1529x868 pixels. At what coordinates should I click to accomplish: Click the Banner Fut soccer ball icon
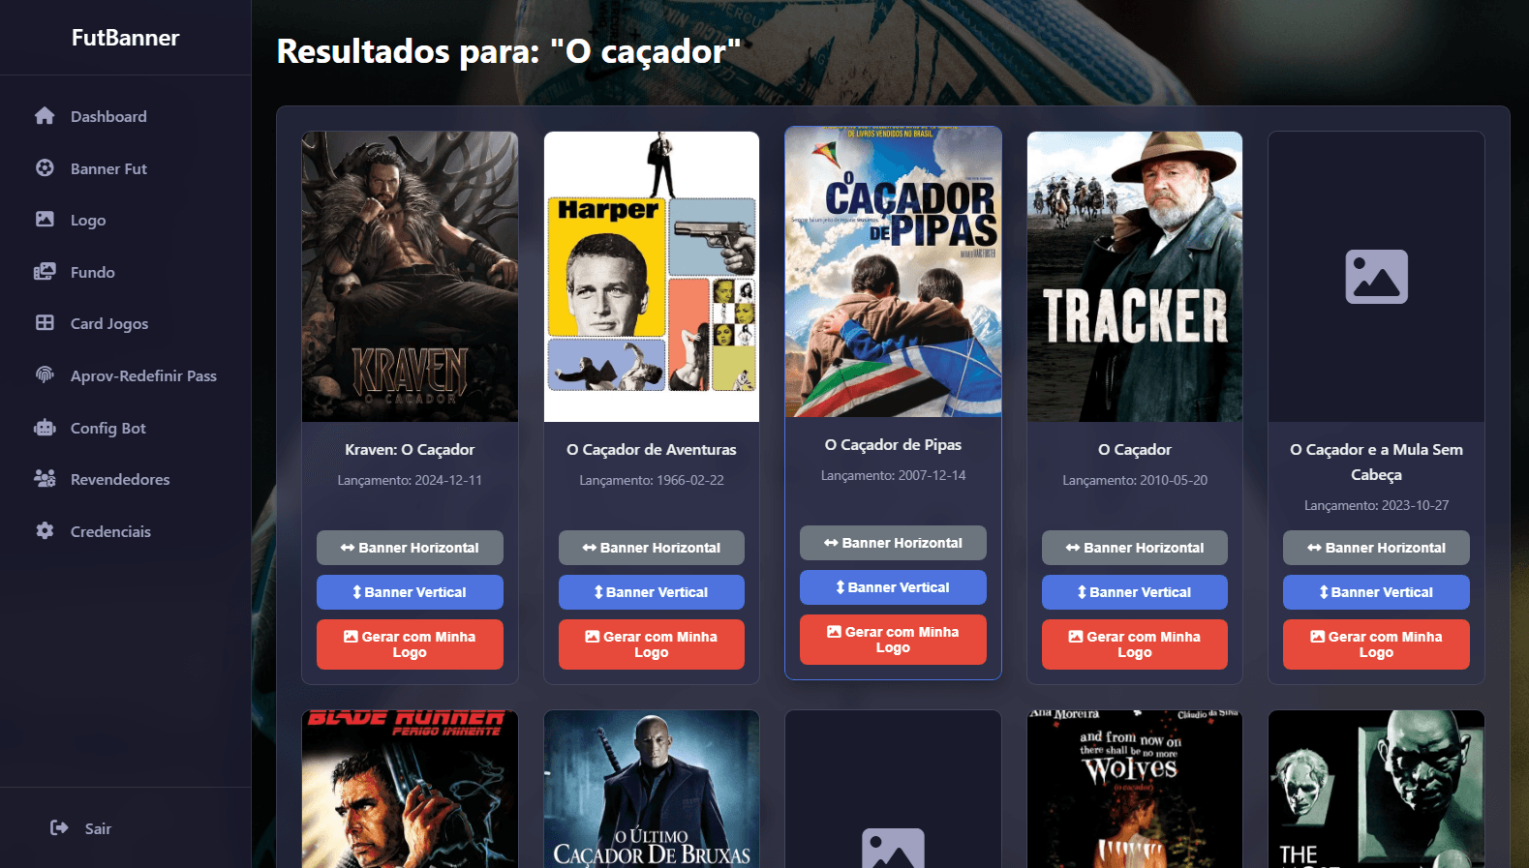pos(45,167)
